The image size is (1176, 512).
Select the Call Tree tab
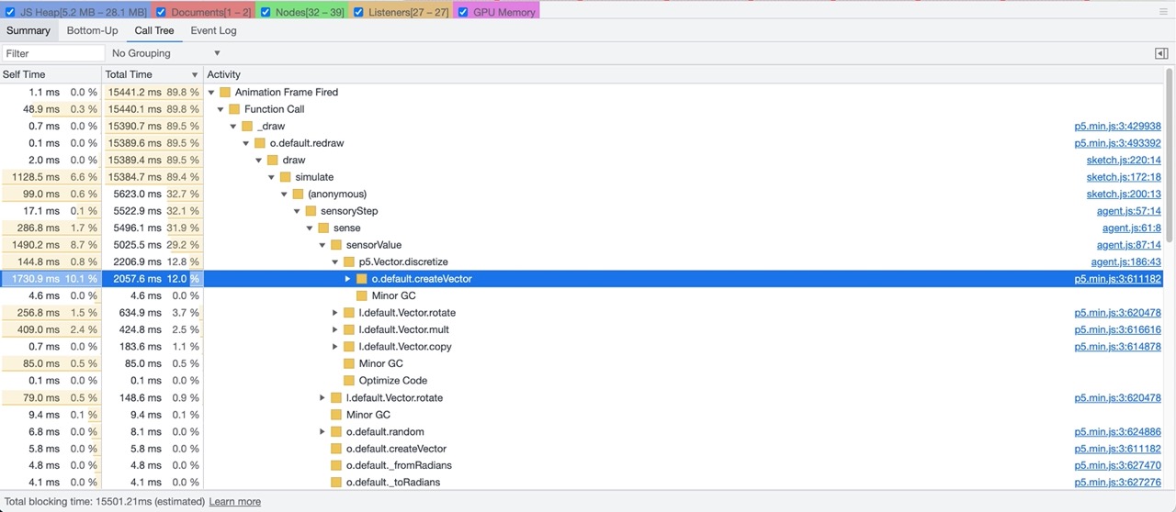[x=154, y=30]
